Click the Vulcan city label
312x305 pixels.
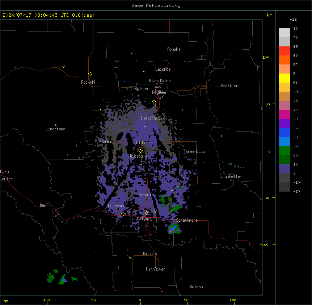(x=197, y=287)
